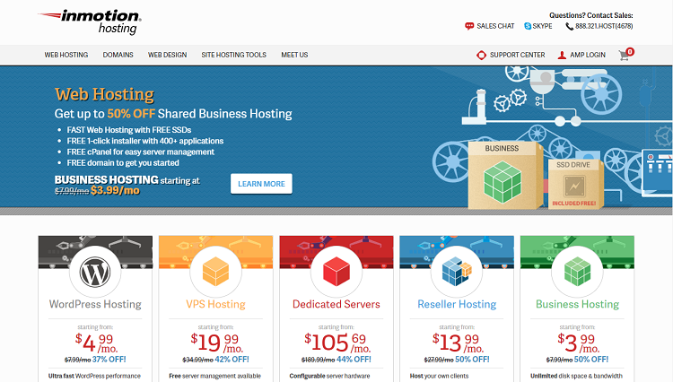Open the Domains menu
Image resolution: width=673 pixels, height=382 pixels.
[x=118, y=55]
